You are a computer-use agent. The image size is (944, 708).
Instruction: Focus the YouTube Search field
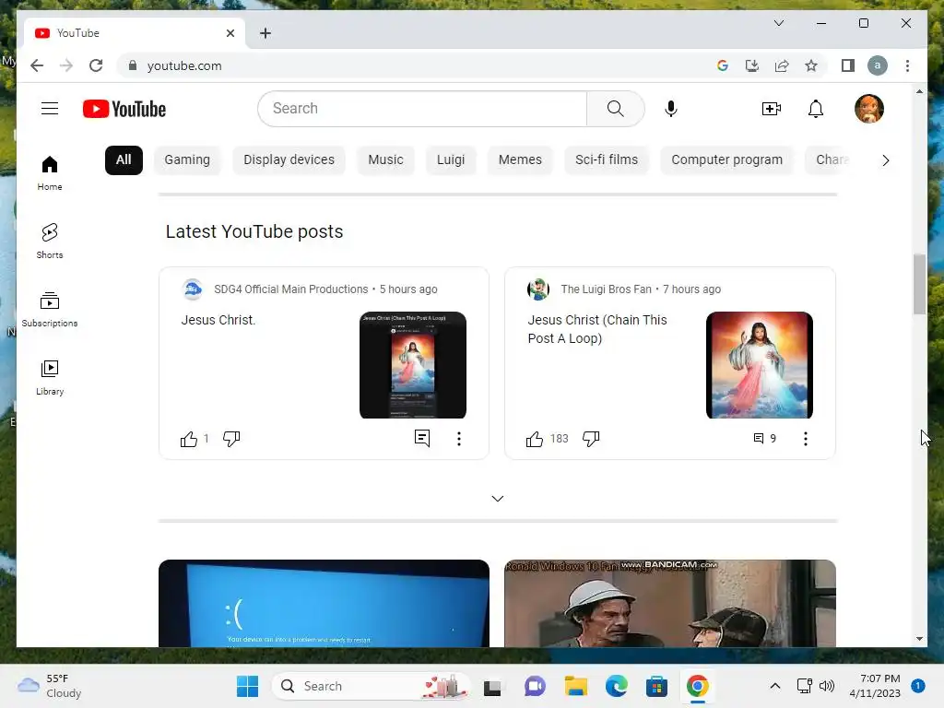[422, 109]
